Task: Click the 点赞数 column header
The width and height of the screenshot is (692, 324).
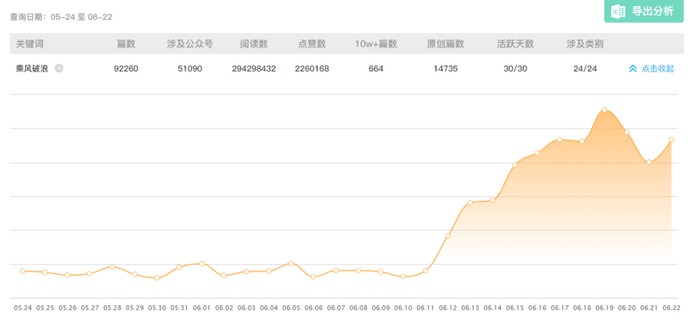Action: tap(312, 44)
